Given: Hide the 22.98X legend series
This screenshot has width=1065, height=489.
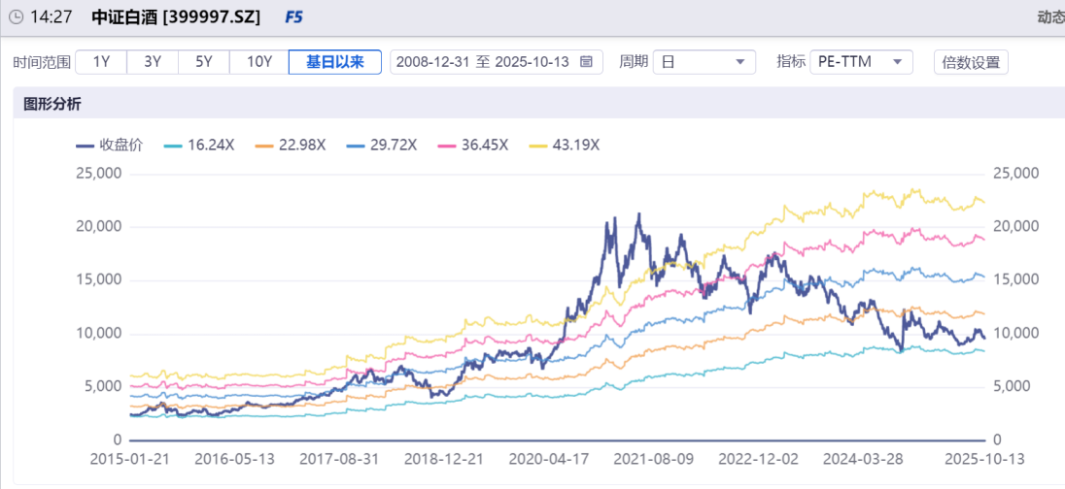Looking at the screenshot, I should coord(291,145).
